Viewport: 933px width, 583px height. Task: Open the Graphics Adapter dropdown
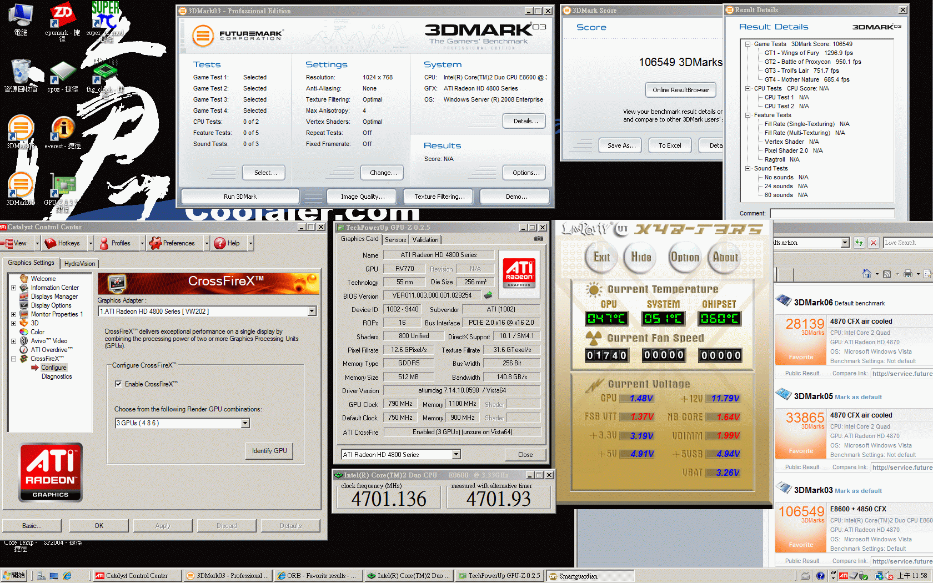[312, 311]
